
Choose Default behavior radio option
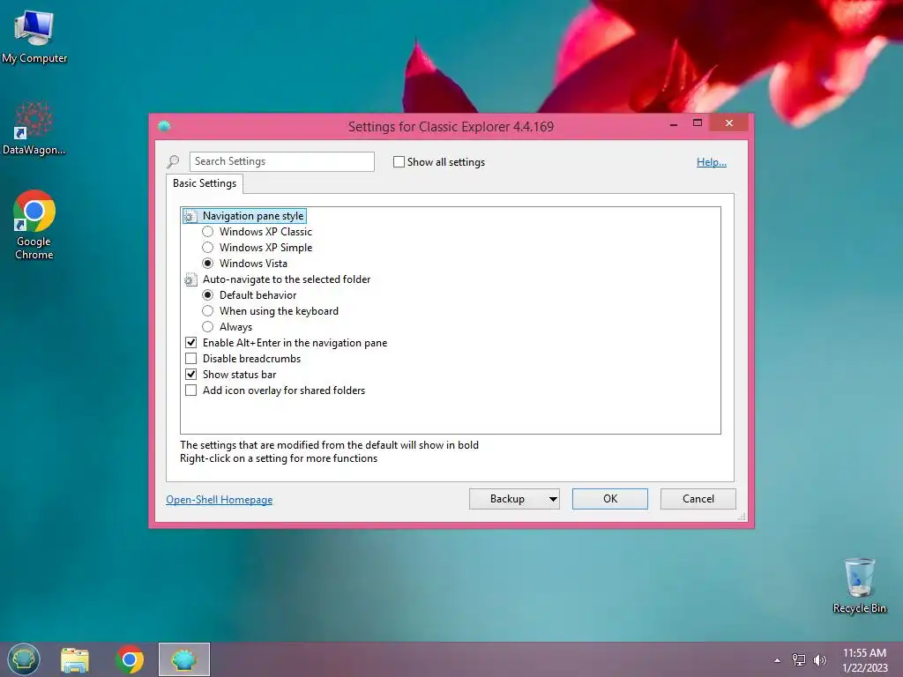[x=208, y=295]
